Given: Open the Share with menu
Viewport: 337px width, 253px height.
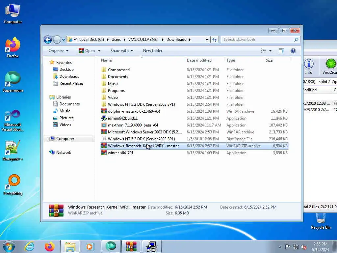Looking at the screenshot, I should pos(122,51).
